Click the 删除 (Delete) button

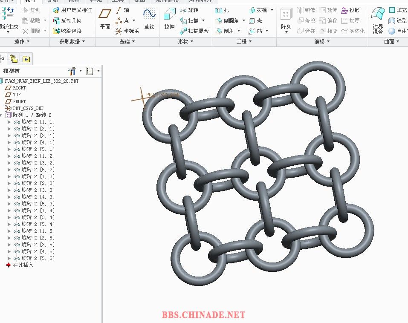click(31, 31)
